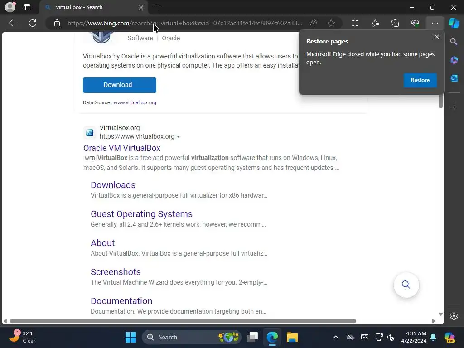Click the VirtualBox.org site favicon
464x348 pixels.
point(90,133)
